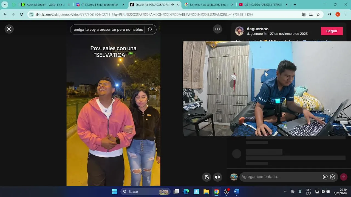Go back to the previous page

5,15
